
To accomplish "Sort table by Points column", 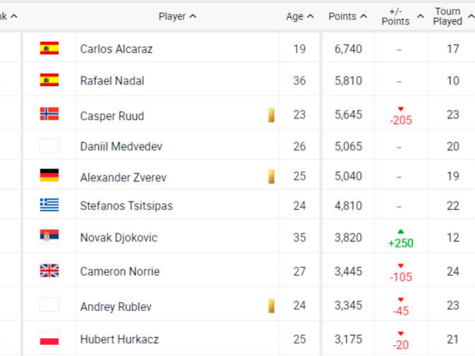I will click(x=347, y=17).
